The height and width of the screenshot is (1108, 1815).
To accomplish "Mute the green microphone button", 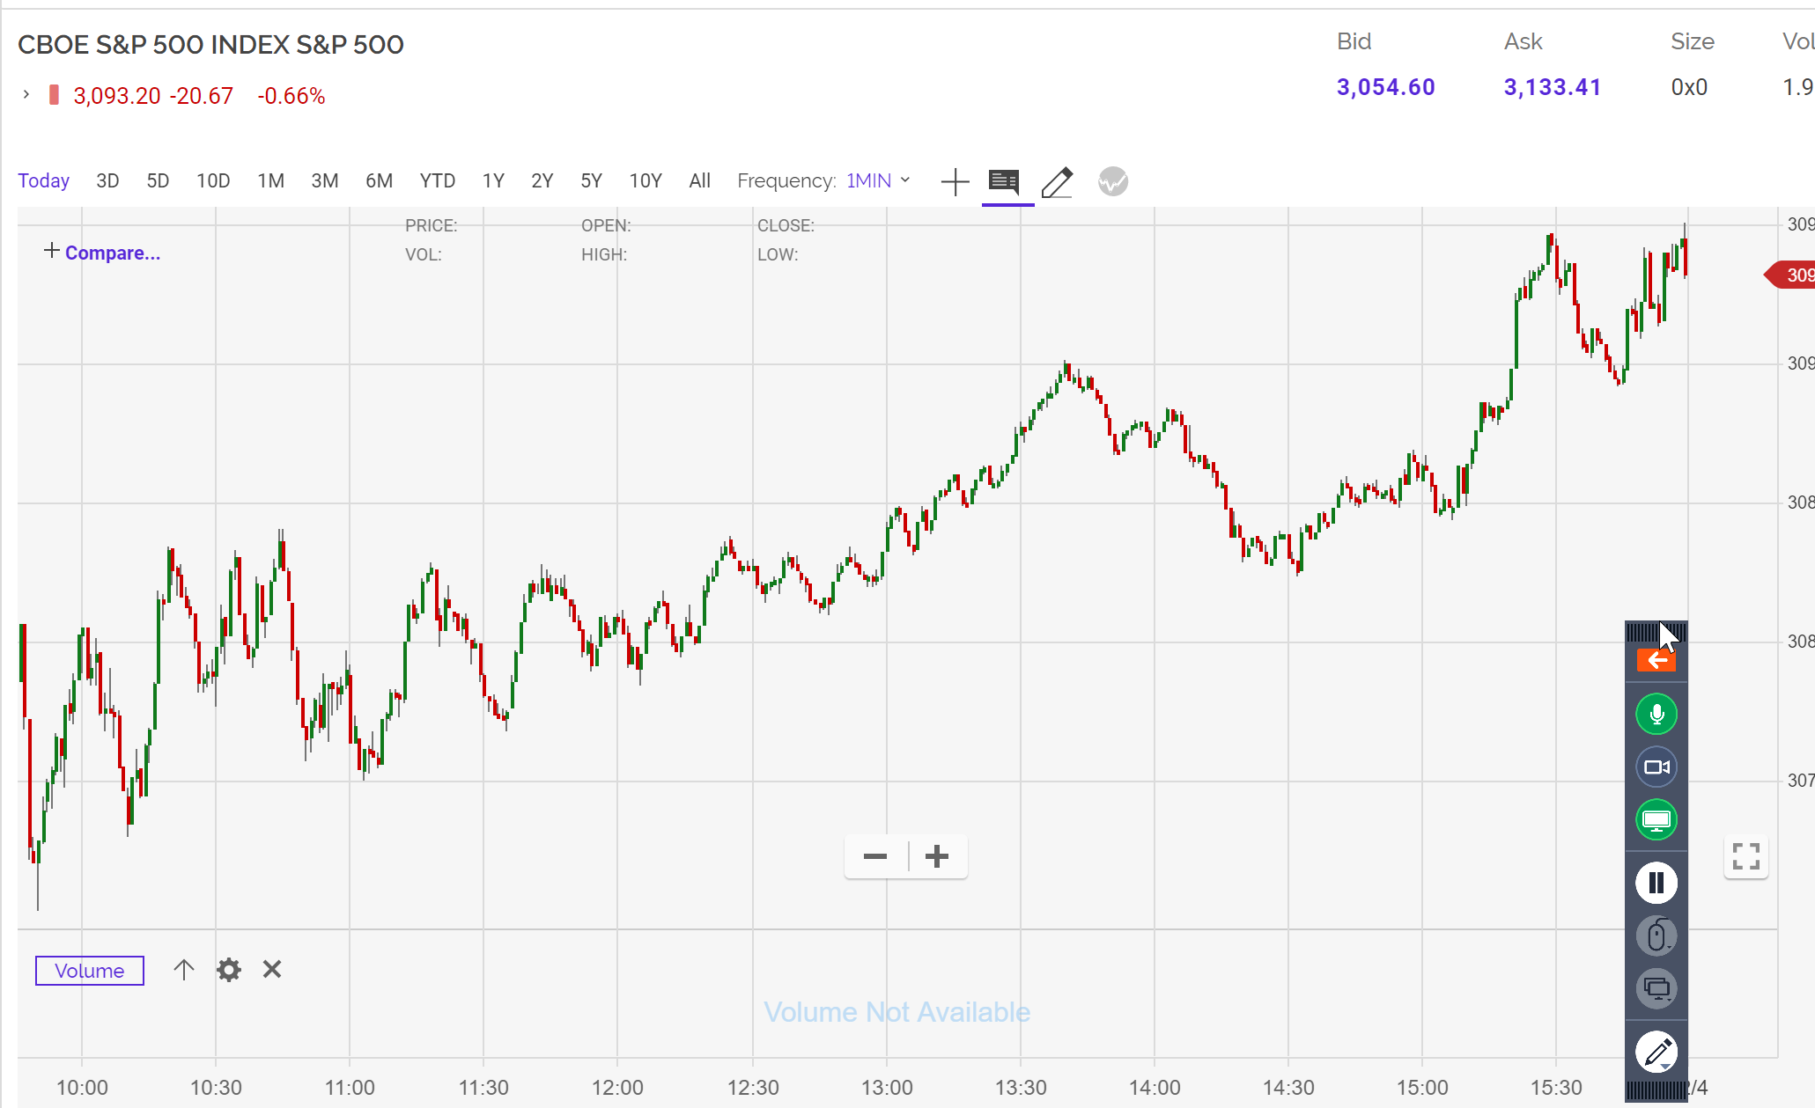I will pyautogui.click(x=1656, y=714).
